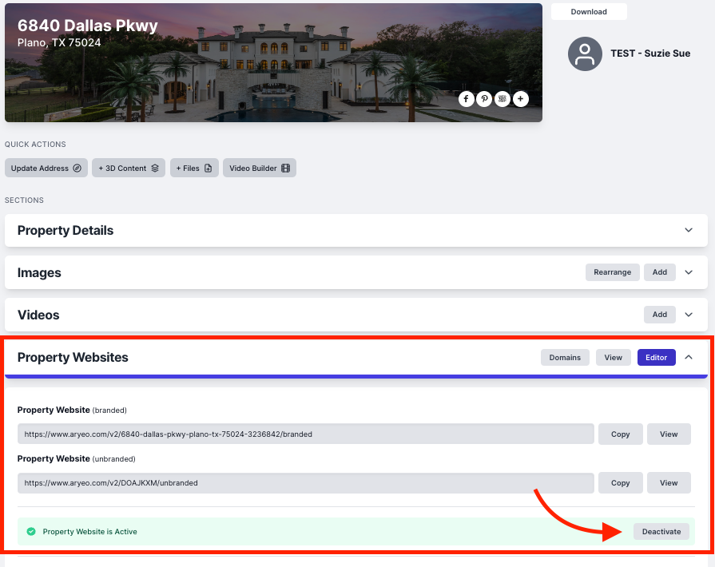Click green active status check icon
Screen dimensions: 715x567
pyautogui.click(x=31, y=531)
